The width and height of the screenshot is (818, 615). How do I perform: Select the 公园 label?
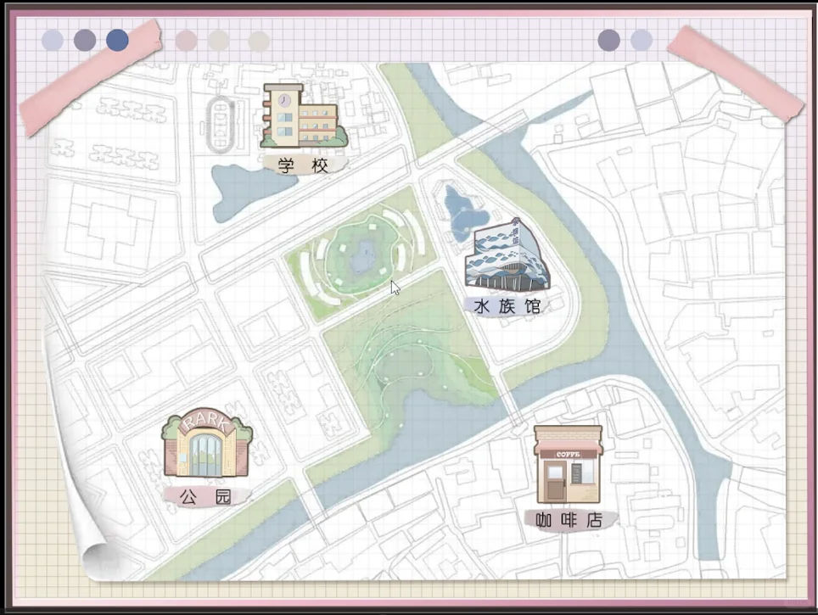point(205,496)
